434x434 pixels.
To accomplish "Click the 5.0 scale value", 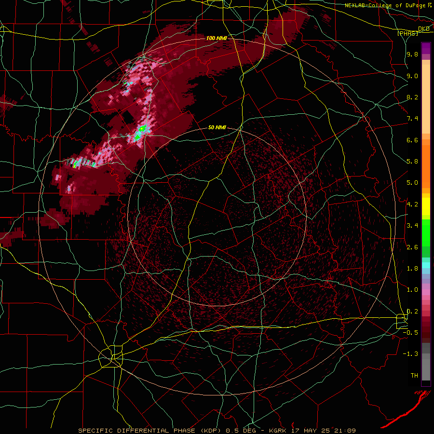I will pos(412,183).
